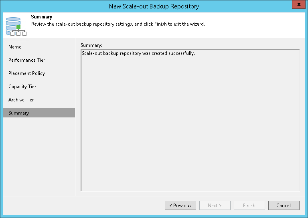Close the New Scale-out Backup Repository dialog

click(x=297, y=5)
